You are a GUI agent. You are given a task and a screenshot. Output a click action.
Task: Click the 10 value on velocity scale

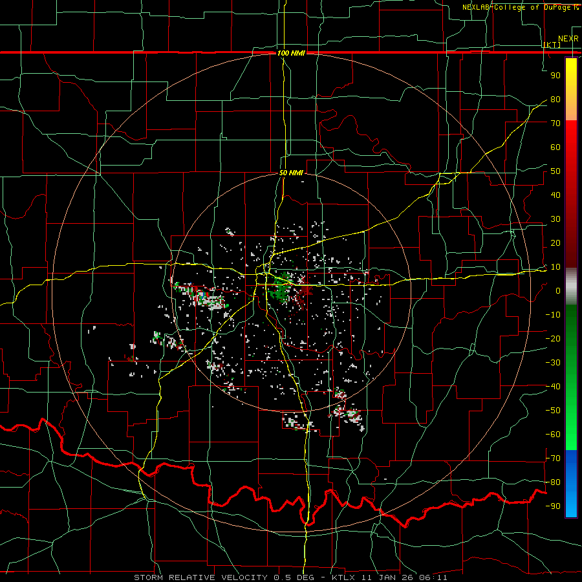pyautogui.click(x=555, y=267)
